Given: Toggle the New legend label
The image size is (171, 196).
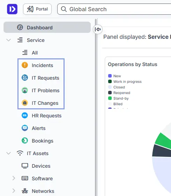Looking at the screenshot, I should pyautogui.click(x=117, y=76).
